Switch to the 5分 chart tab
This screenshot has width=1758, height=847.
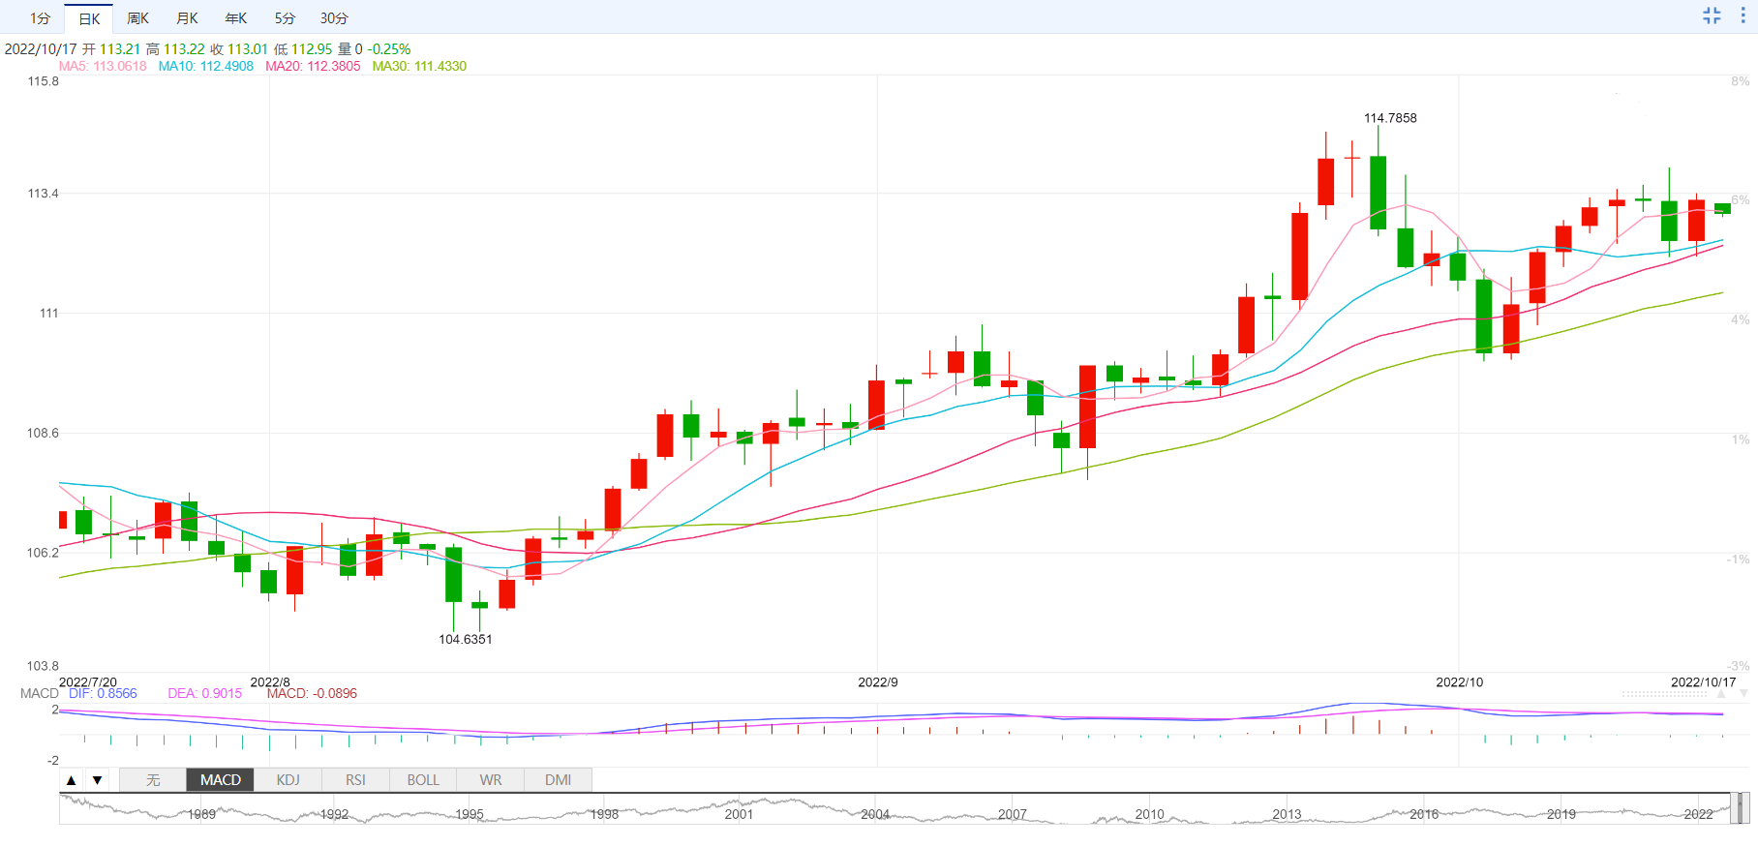coord(285,18)
